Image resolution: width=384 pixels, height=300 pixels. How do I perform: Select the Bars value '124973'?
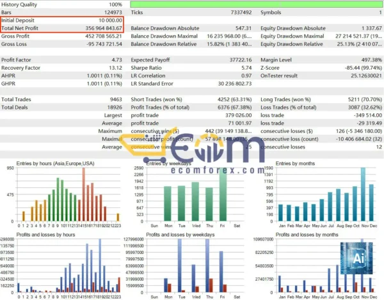click(x=113, y=13)
